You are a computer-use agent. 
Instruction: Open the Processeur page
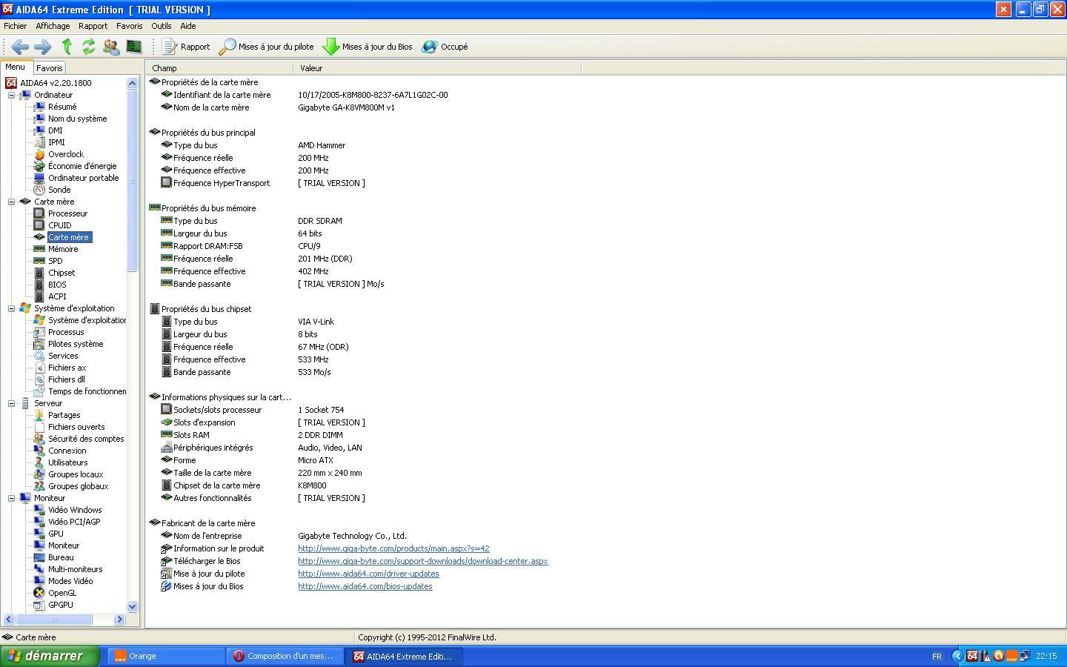click(67, 213)
